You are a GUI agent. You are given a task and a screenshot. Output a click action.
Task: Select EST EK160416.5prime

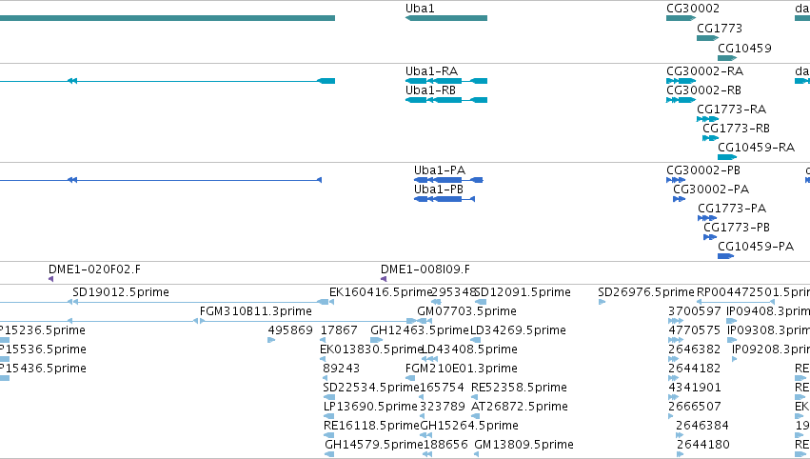pos(380,292)
